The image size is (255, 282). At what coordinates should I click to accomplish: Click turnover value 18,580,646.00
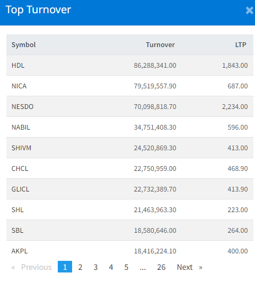point(155,230)
